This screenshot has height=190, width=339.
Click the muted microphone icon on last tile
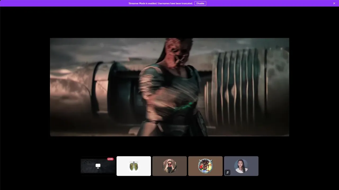[x=228, y=172]
